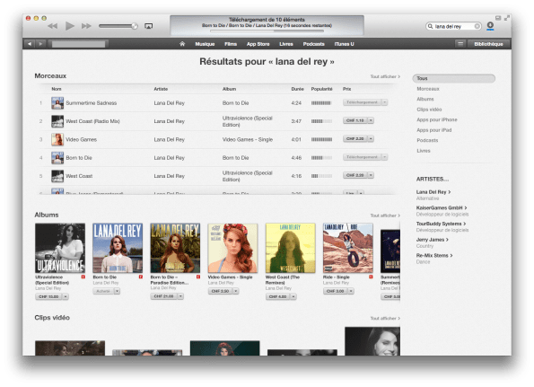Viewport: 534px width, 387px height.
Task: Open dropdown next to Ultraviolence album price
Action: (x=66, y=296)
